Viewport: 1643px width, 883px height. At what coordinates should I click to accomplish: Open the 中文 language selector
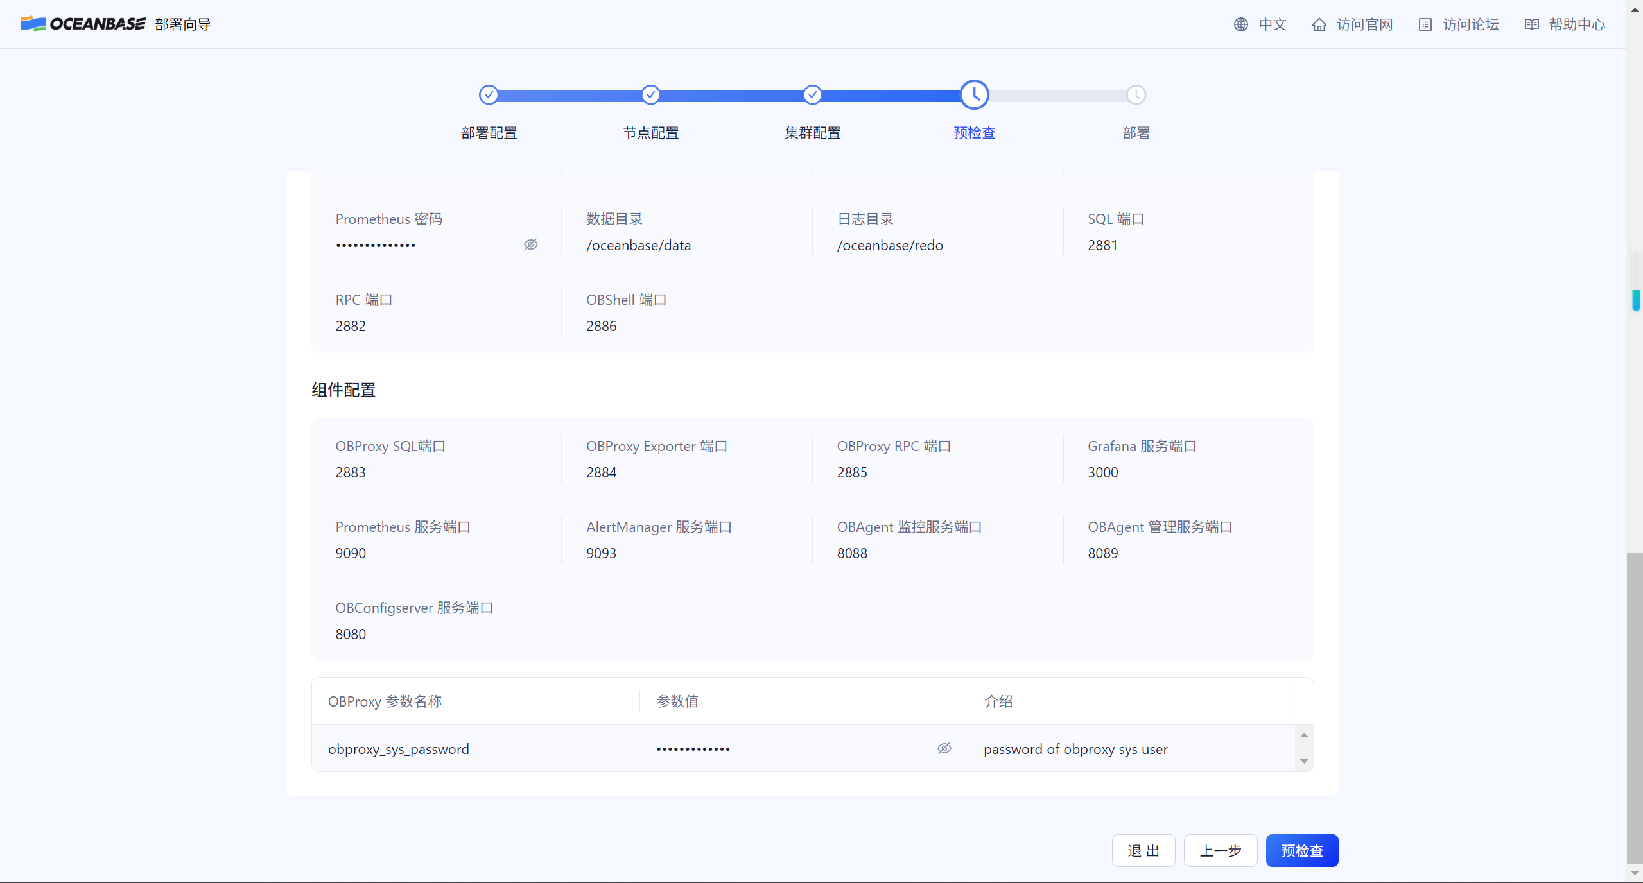[1272, 24]
